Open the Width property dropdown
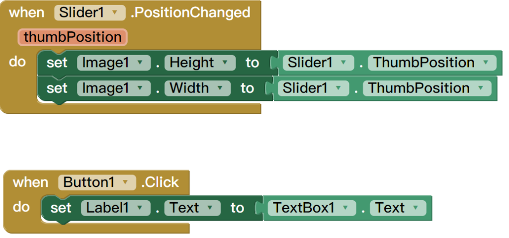509x238 pixels. tap(221, 88)
